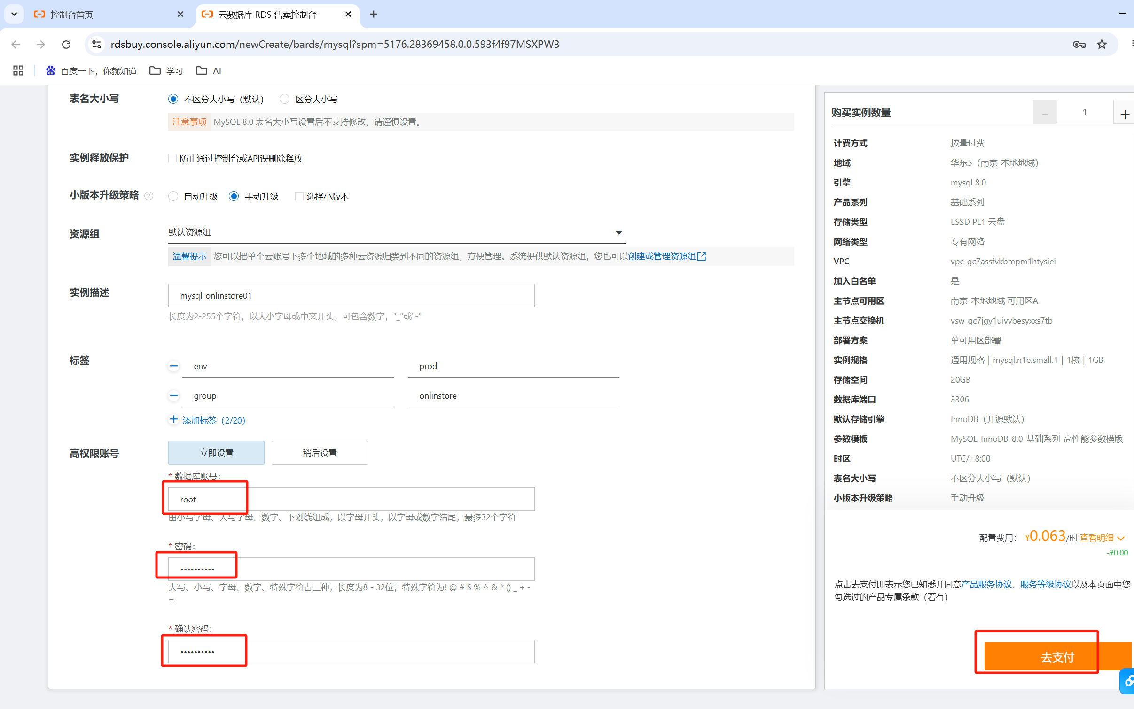Open the tab search dropdown arrow
This screenshot has width=1134, height=709.
(x=14, y=14)
